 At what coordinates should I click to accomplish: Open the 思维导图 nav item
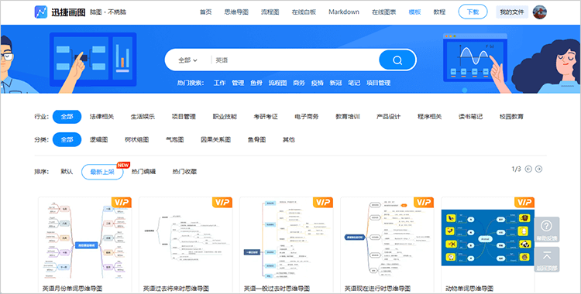click(x=236, y=12)
